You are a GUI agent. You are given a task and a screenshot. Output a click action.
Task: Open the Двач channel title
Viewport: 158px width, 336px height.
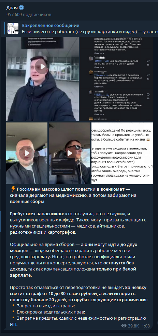12,8
